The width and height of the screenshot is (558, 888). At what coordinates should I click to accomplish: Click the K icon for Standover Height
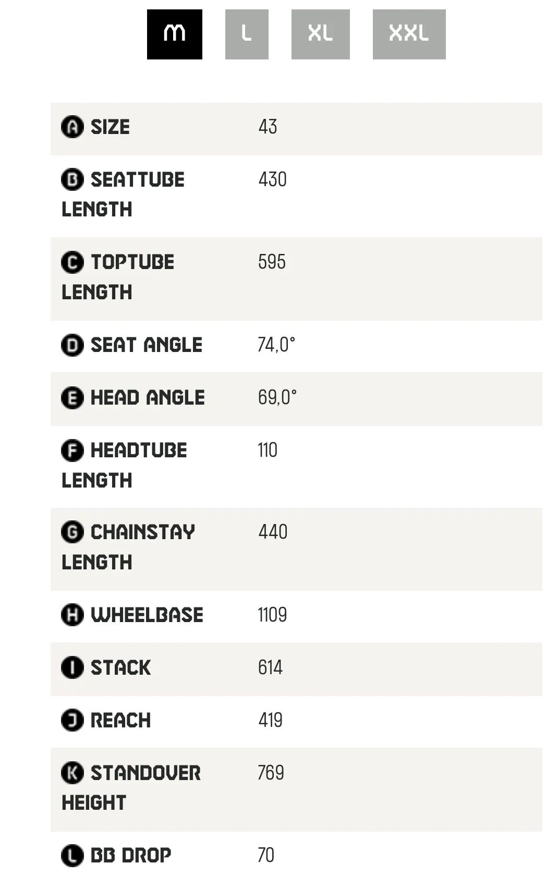(72, 773)
